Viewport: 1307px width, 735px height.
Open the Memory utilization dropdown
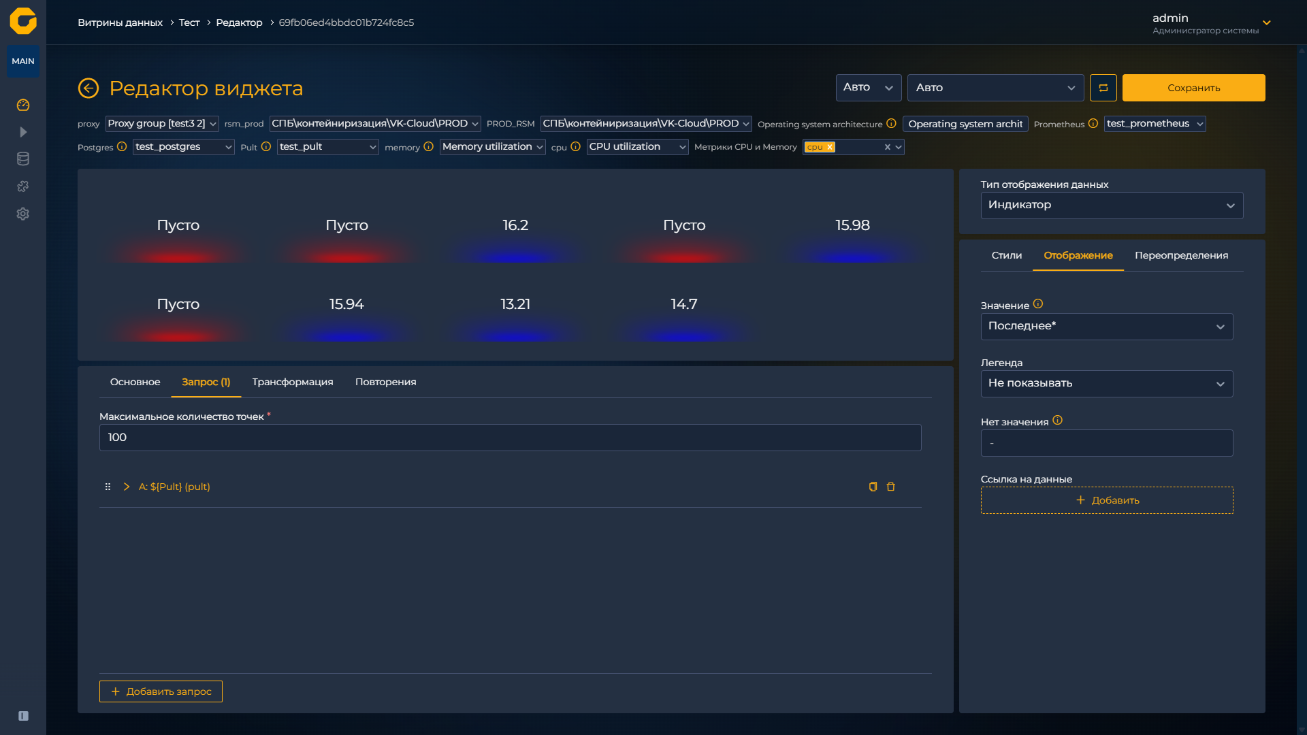pyautogui.click(x=492, y=147)
